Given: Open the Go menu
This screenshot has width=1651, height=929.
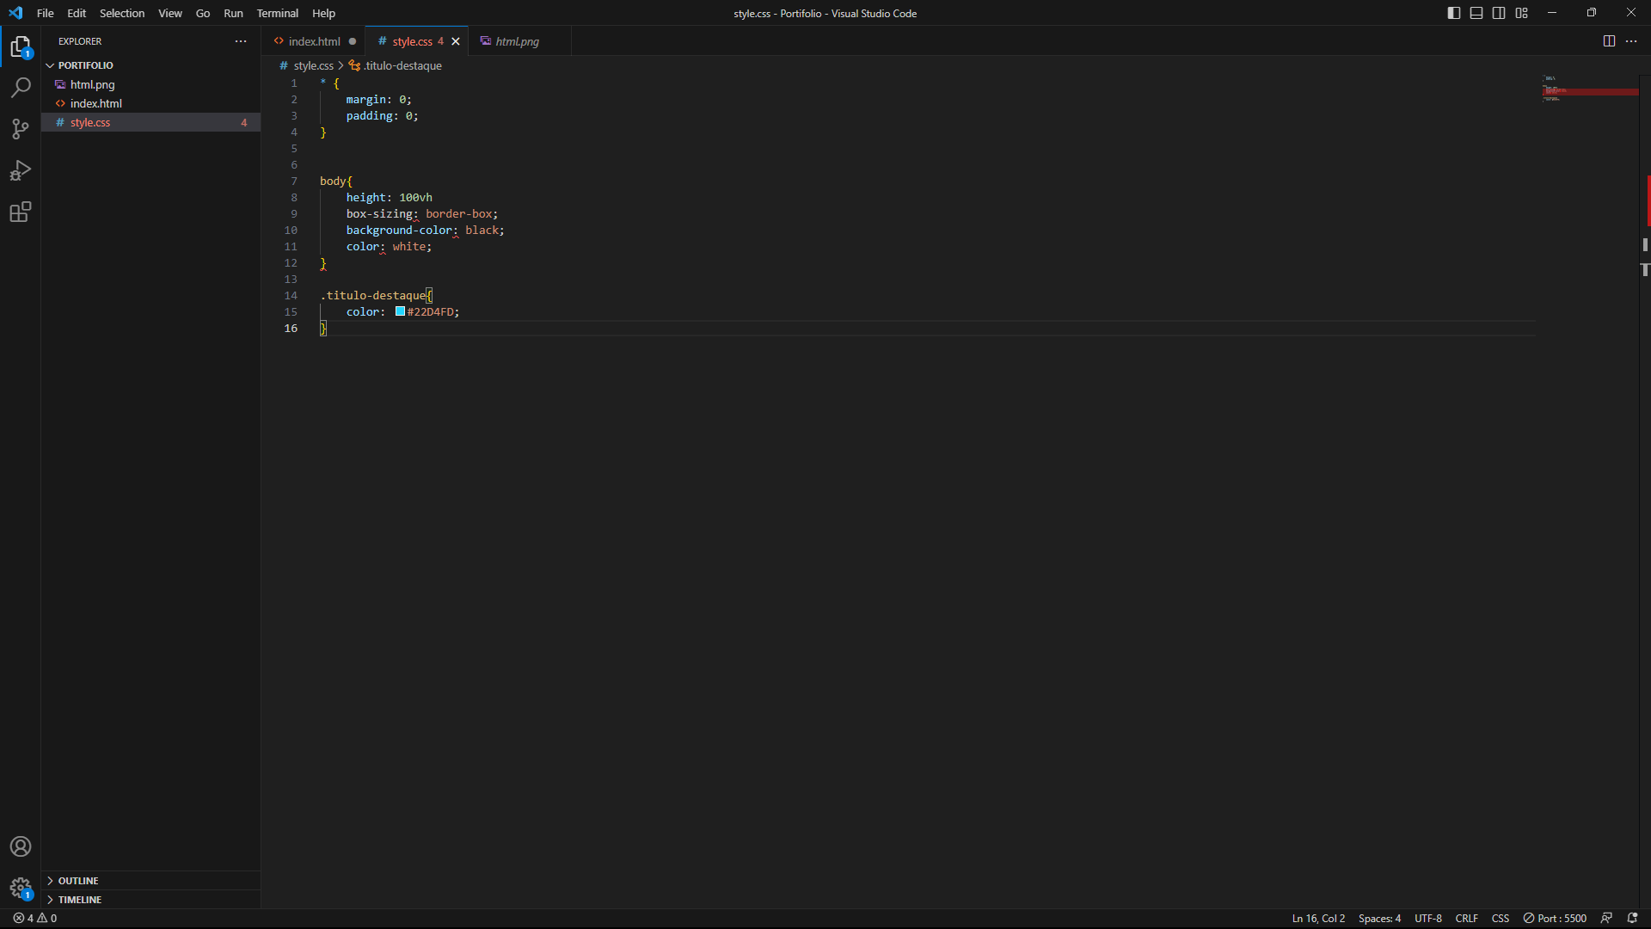Looking at the screenshot, I should point(203,13).
